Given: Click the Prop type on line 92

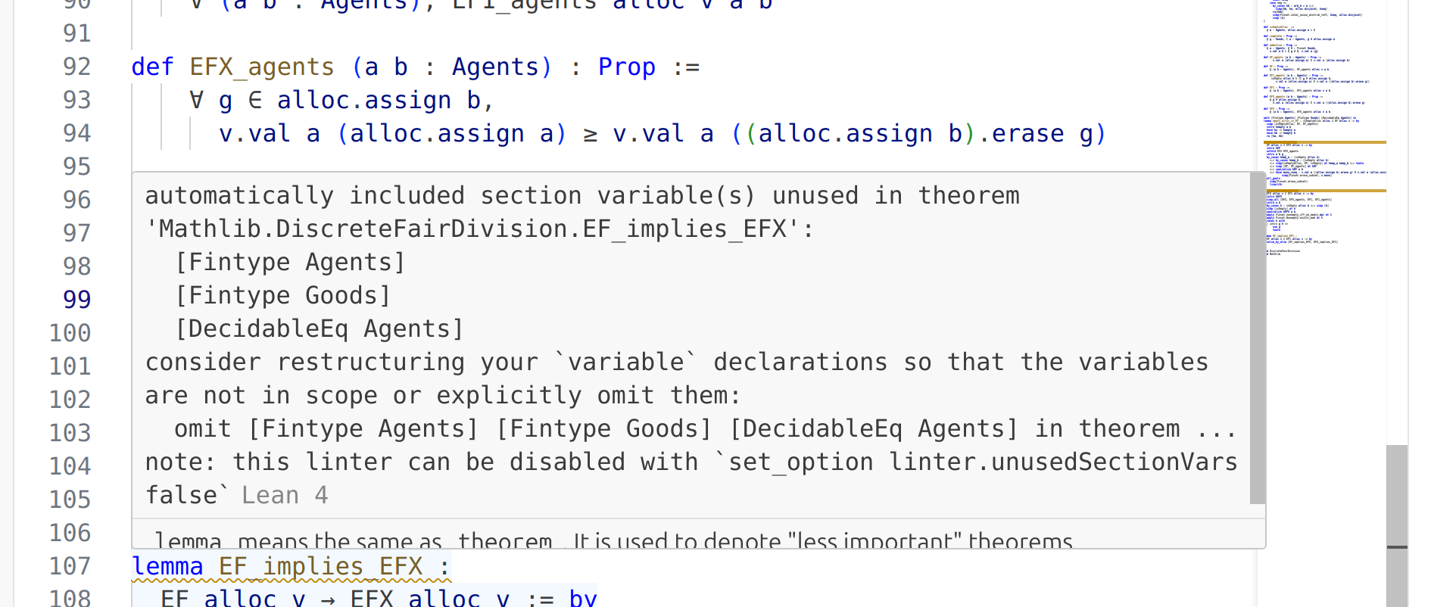Looking at the screenshot, I should point(626,67).
